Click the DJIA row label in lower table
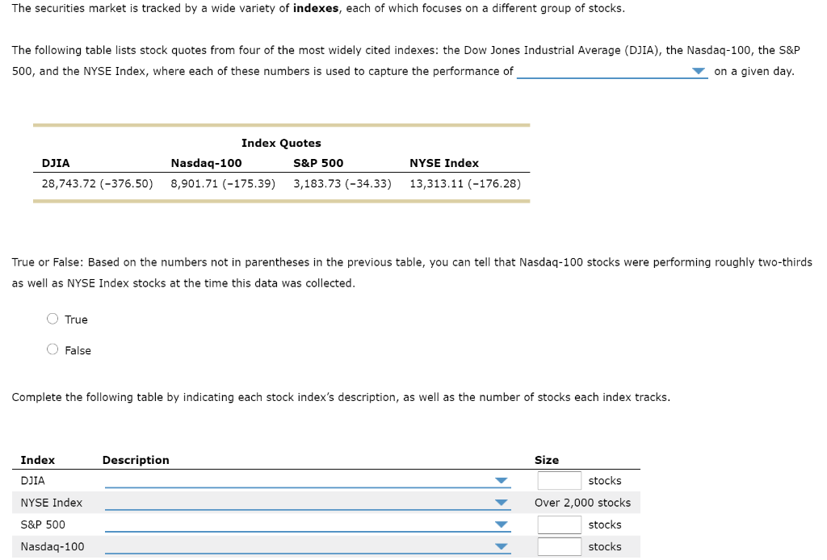827x560 pixels. click(x=32, y=480)
